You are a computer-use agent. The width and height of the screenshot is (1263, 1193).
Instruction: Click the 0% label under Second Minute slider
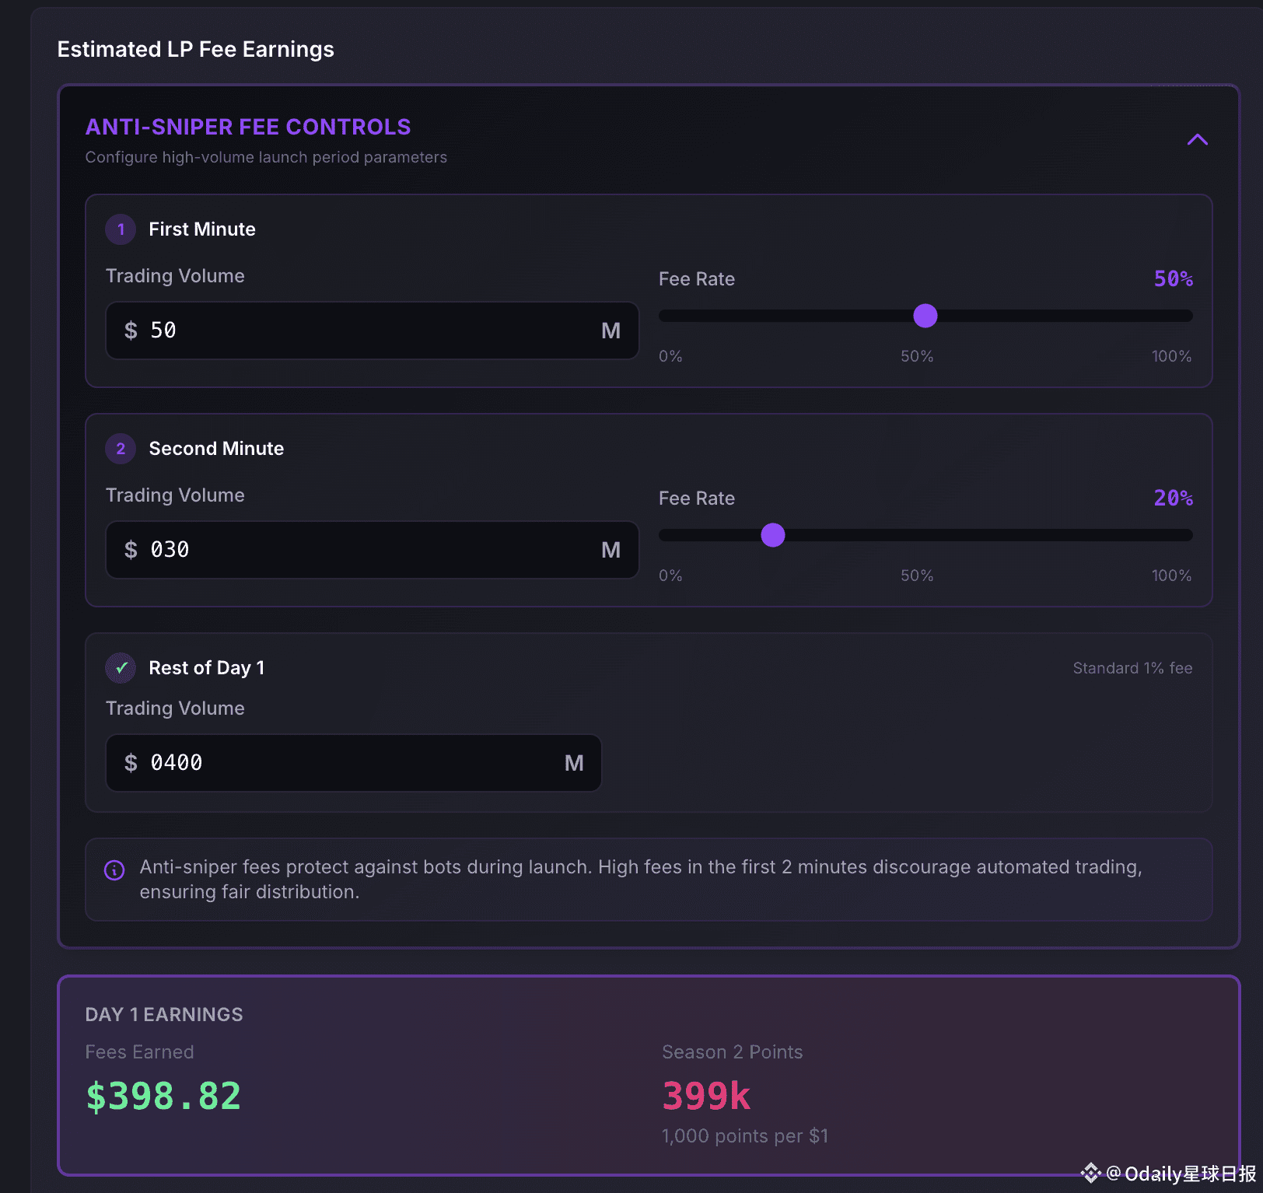point(670,576)
